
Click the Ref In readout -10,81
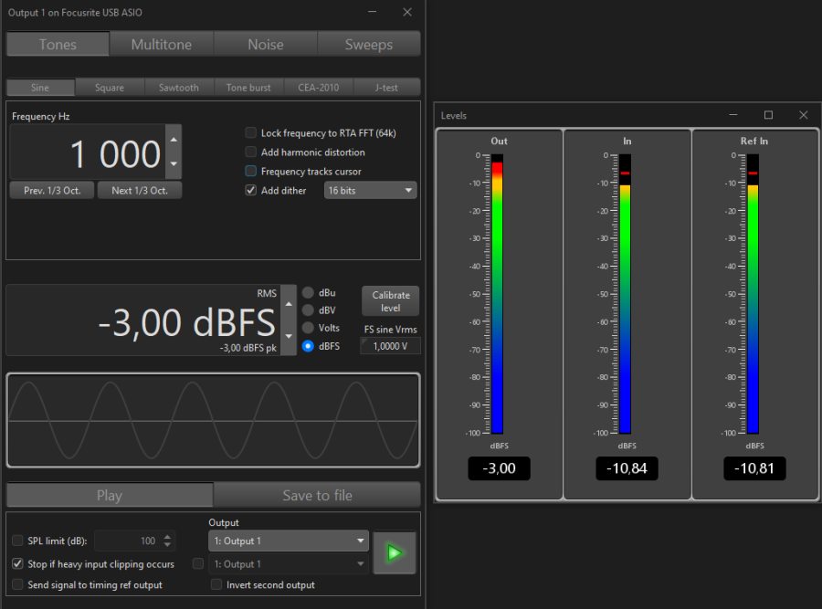(x=754, y=468)
